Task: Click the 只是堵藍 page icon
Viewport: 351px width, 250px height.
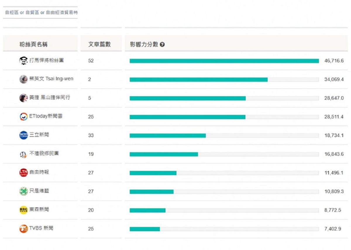Action: 23,191
